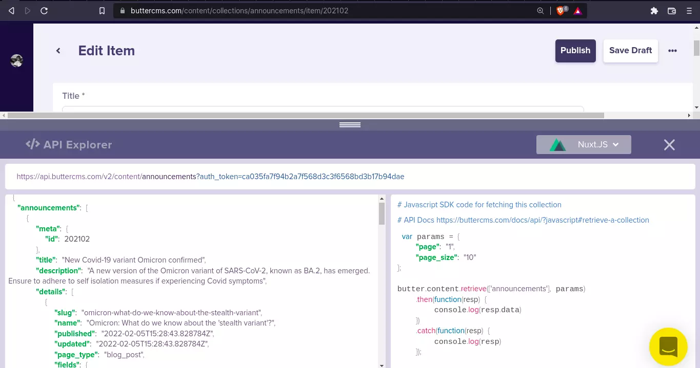Click the JSON panel scrollbar thumb
The width and height of the screenshot is (700, 368).
[x=382, y=213]
